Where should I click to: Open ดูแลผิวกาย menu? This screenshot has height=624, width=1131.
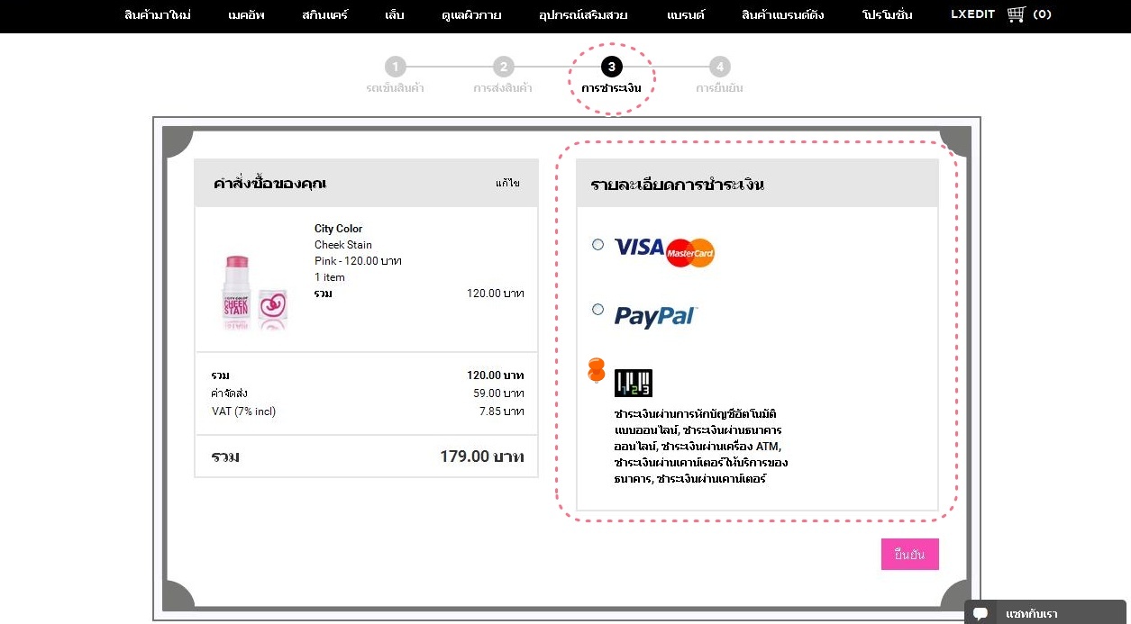pos(471,15)
